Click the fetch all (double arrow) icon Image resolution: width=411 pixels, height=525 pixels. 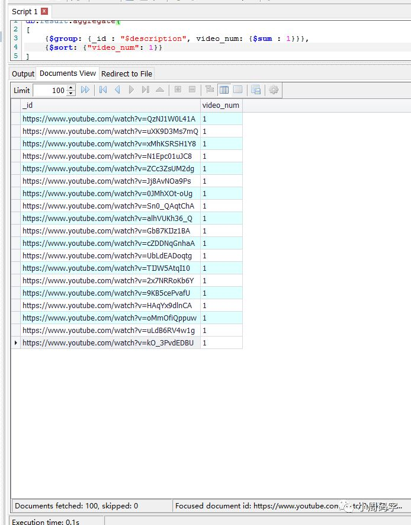click(x=85, y=89)
